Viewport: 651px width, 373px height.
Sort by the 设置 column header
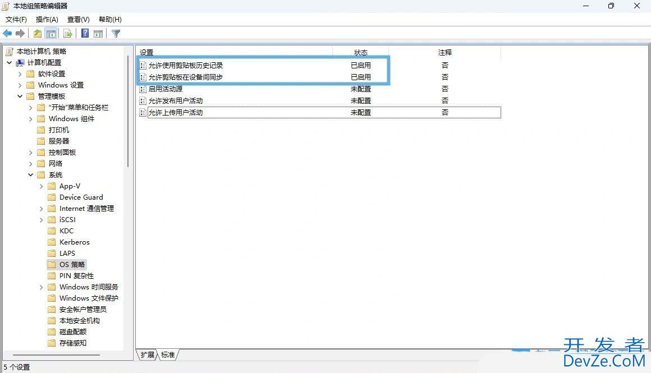coord(234,53)
